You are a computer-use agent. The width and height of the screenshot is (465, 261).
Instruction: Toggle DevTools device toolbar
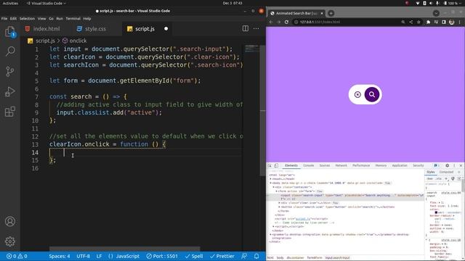(x=276, y=166)
